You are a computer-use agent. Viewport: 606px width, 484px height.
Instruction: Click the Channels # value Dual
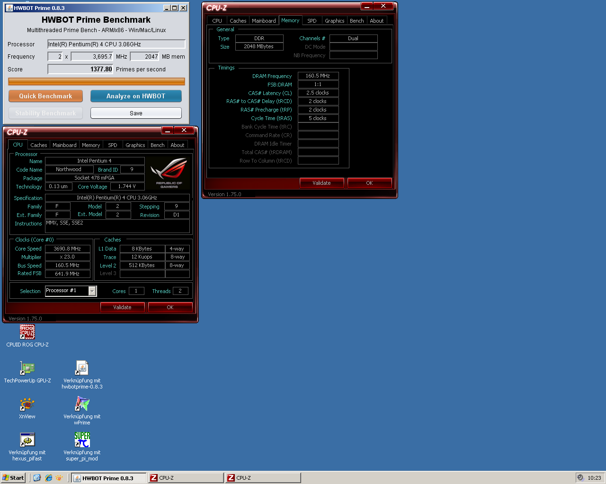353,39
